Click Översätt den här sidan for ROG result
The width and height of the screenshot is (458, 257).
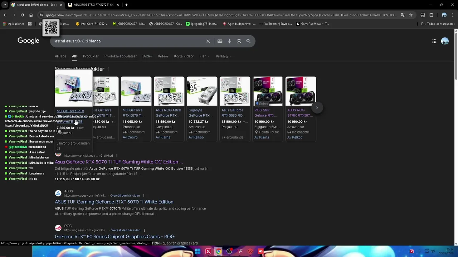(x=125, y=230)
